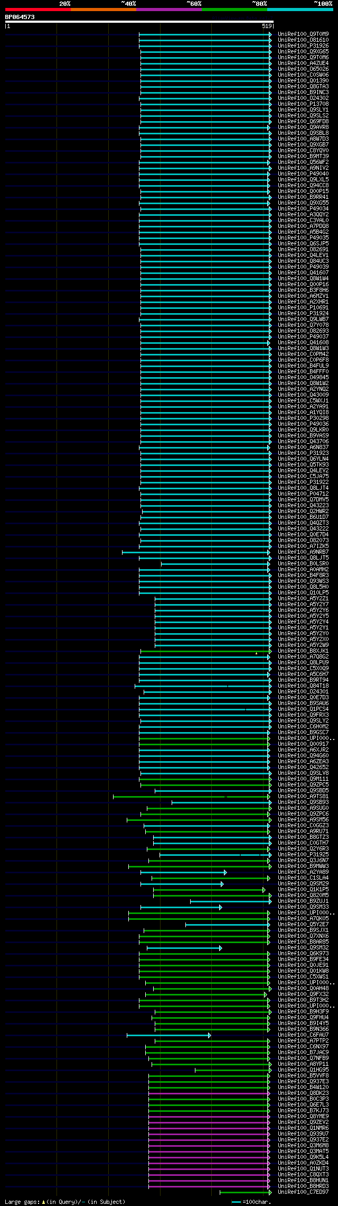Select label UniRef100_P49040
This screenshot has width=338, height=1206.
pos(303,173)
